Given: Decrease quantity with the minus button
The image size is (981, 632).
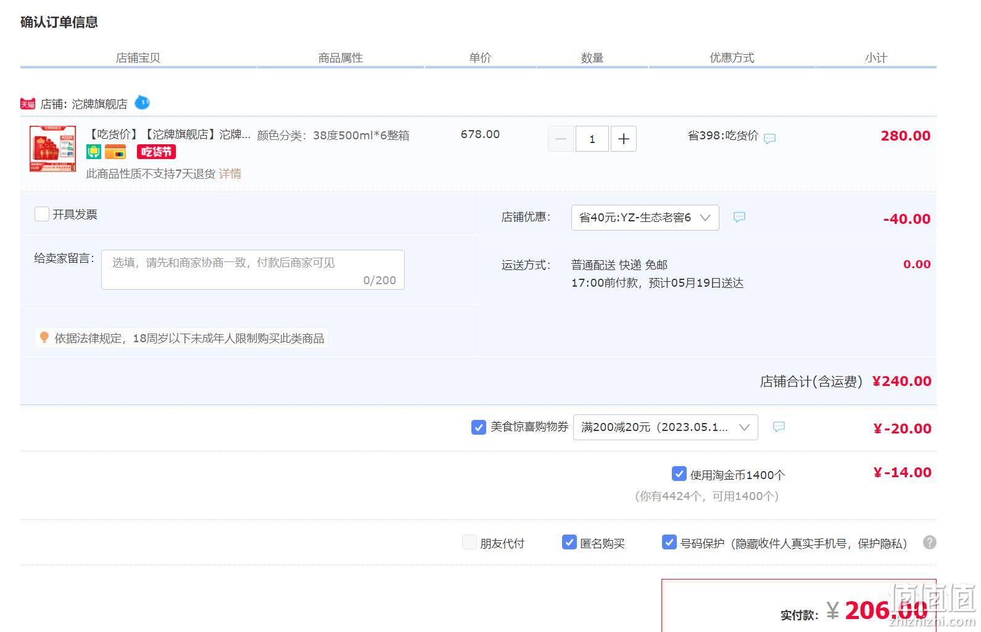Looking at the screenshot, I should click(561, 139).
